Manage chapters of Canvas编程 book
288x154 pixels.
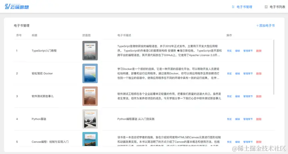(248, 142)
